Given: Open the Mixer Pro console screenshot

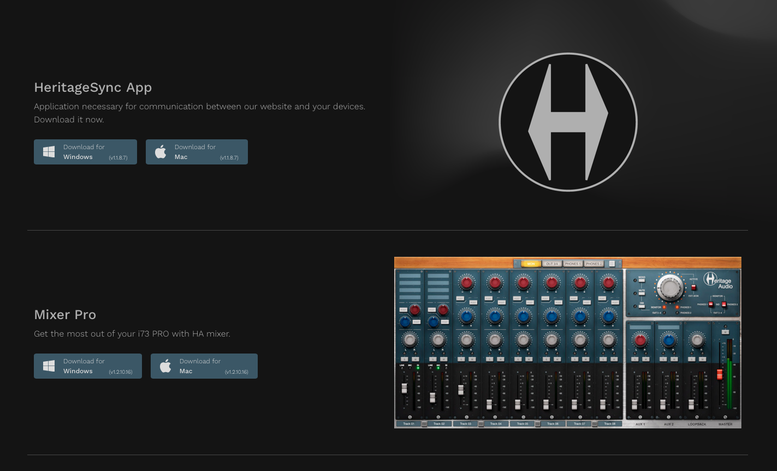Looking at the screenshot, I should (568, 343).
